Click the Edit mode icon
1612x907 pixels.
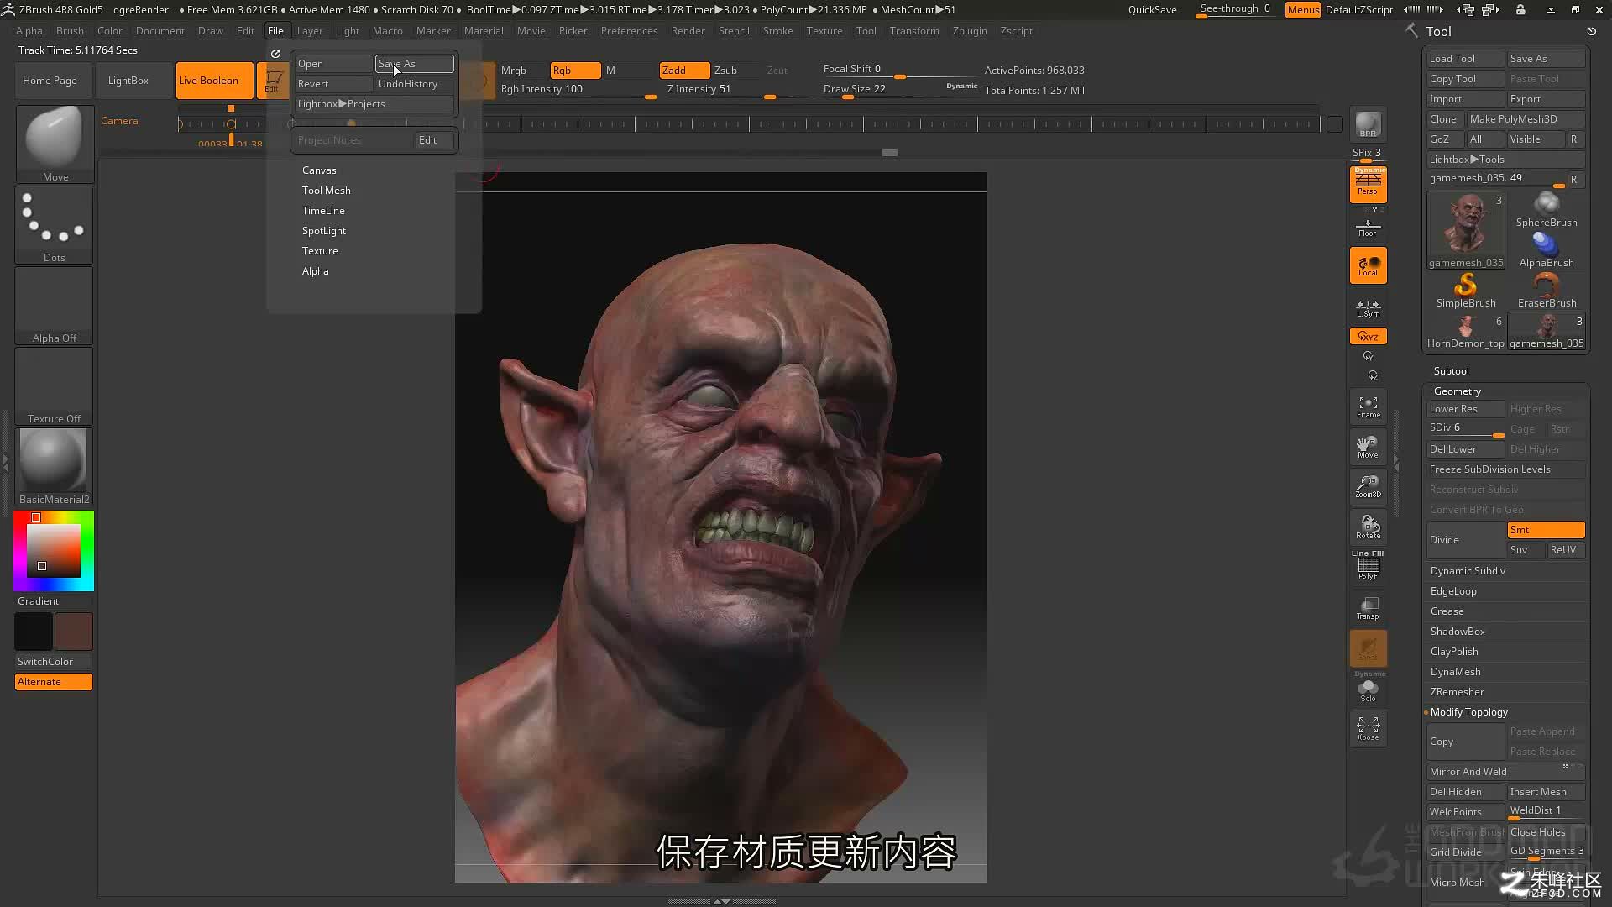click(273, 81)
